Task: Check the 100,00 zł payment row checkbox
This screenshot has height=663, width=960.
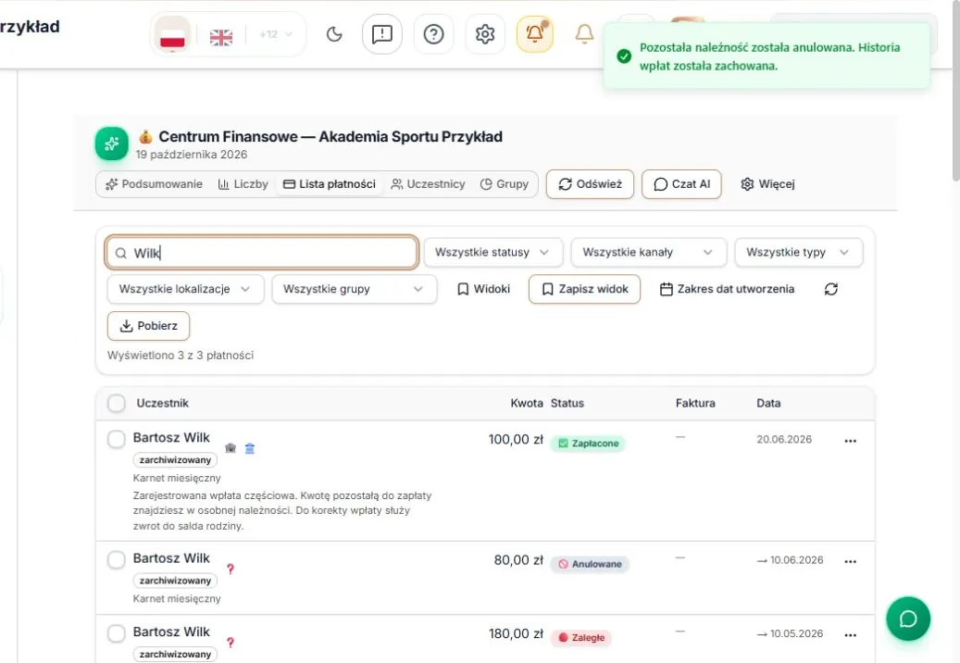Action: point(117,439)
